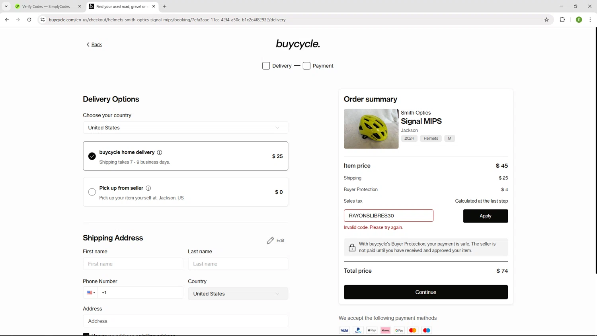Image resolution: width=597 pixels, height=336 pixels.
Task: Click the Delivery step checkbox
Action: coord(266,66)
